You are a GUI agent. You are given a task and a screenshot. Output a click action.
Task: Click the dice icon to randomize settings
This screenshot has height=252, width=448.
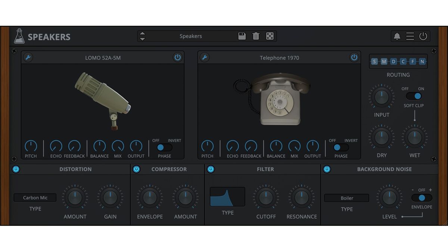click(270, 36)
